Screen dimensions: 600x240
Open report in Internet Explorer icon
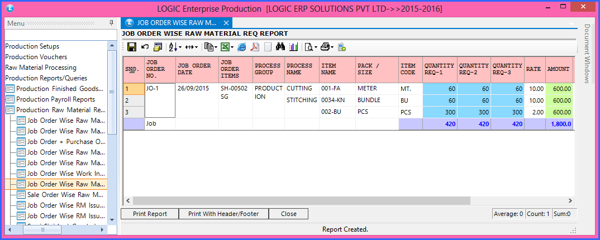tap(242, 47)
